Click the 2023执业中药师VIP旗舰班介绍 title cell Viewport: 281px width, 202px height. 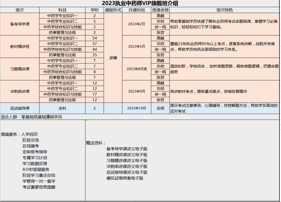pyautogui.click(x=140, y=3)
